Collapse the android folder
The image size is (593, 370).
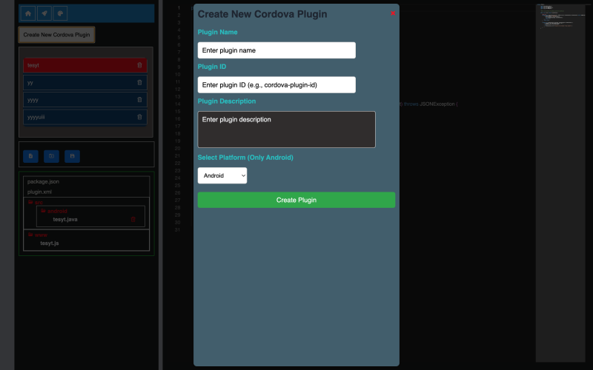[54, 211]
